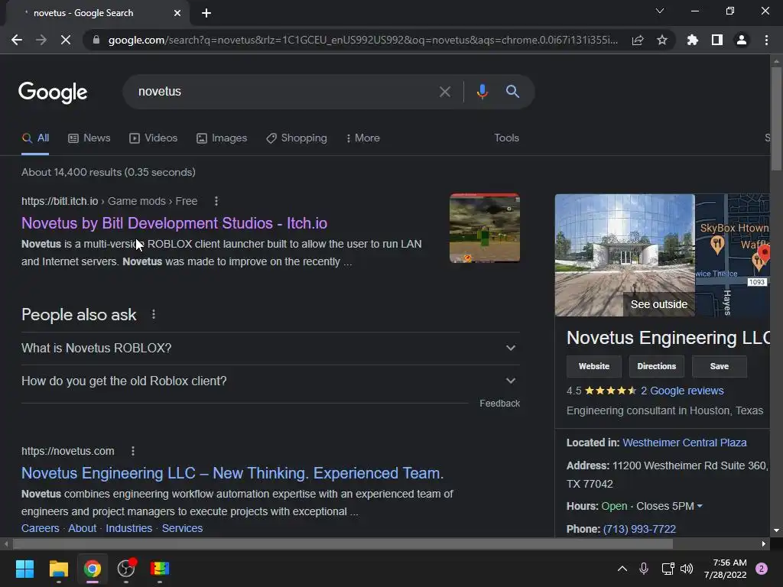Click the horizontal scrollbar thumb
783x587 pixels.
[343, 543]
